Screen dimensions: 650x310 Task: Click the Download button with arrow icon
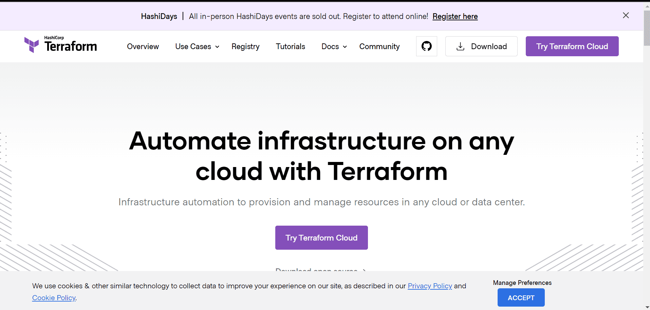click(x=481, y=46)
